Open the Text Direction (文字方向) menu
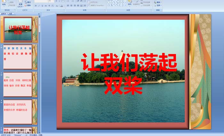The image size is (224, 136). coord(93,2)
